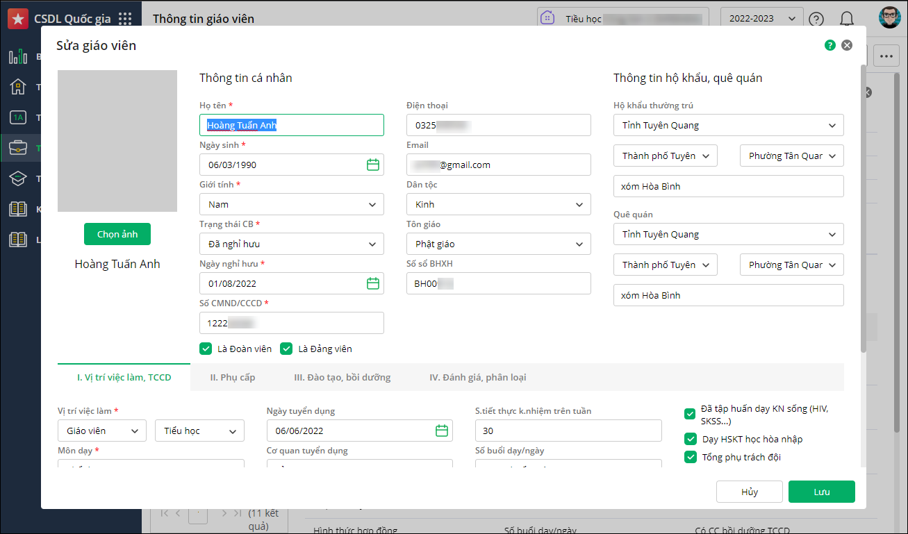Open the calendar picker for Ngày tuyển dụng
Screen dimensions: 908x534
coord(442,431)
